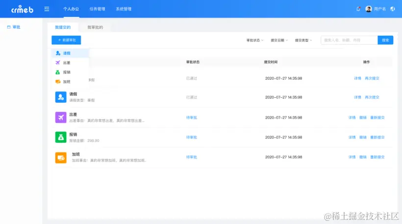Click the airplane 出差 icon in dropdown
The width and height of the screenshot is (402, 224).
(58, 63)
